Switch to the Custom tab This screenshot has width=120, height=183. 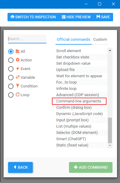[100, 40]
